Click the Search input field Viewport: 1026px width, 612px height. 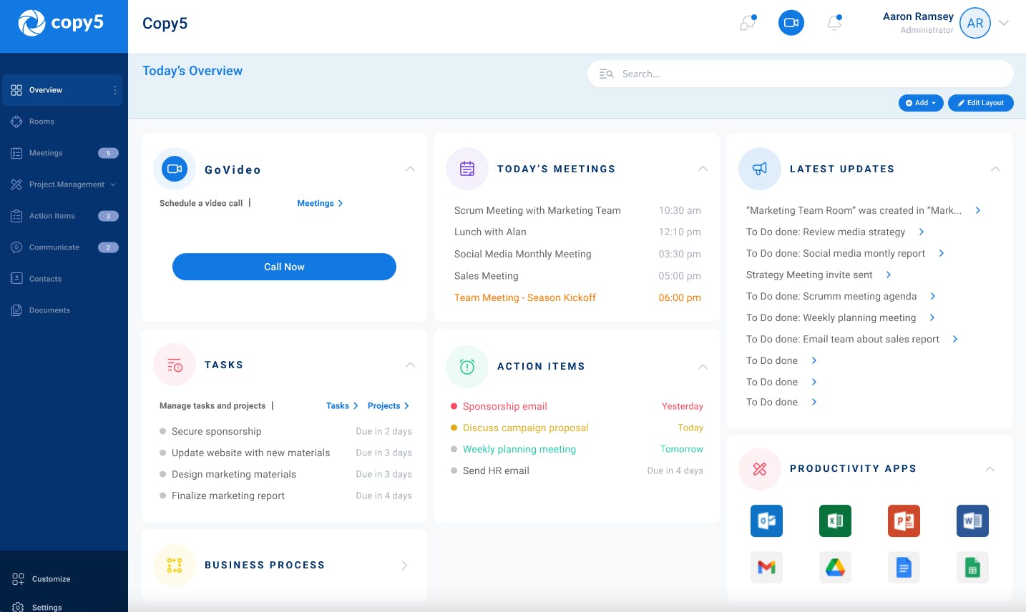point(801,74)
